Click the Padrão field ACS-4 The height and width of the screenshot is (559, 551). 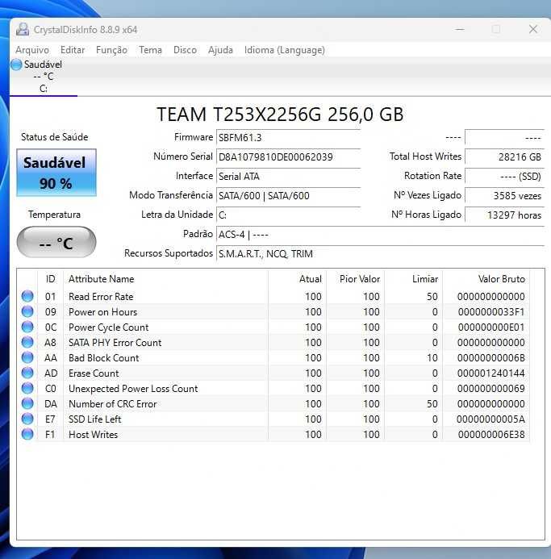pyautogui.click(x=380, y=235)
